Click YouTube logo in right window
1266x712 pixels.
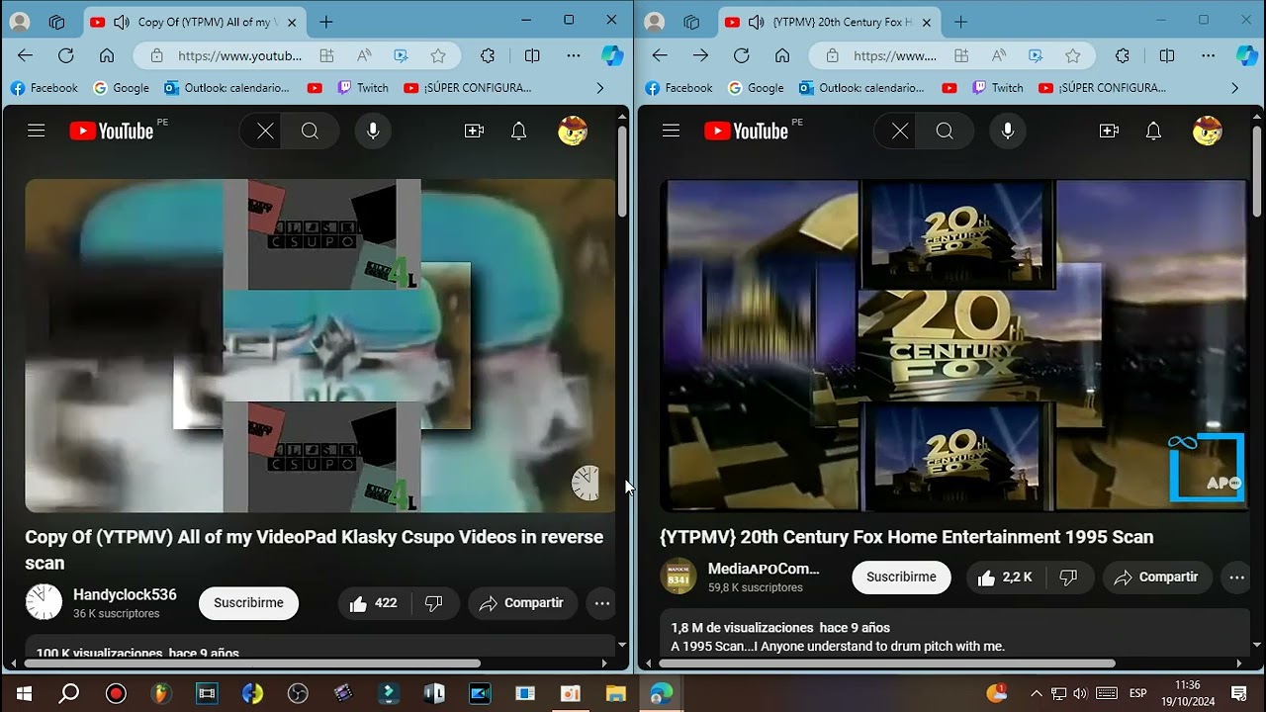click(747, 131)
